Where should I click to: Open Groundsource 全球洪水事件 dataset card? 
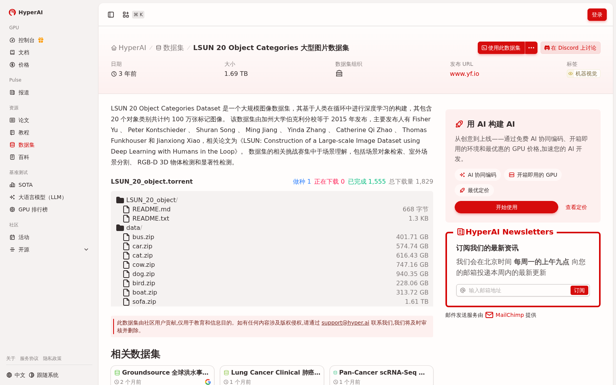[162, 375]
